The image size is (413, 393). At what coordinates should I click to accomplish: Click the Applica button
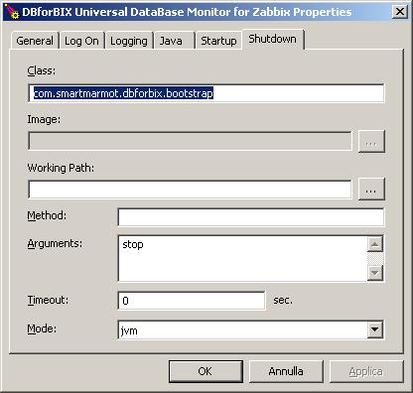tap(366, 371)
